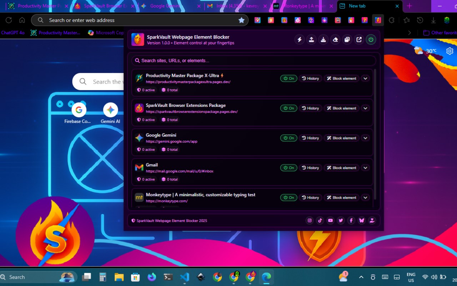The image size is (457, 286).
Task: Open the productivitymasterpackagexultra.pages.dev URL
Action: click(x=188, y=82)
